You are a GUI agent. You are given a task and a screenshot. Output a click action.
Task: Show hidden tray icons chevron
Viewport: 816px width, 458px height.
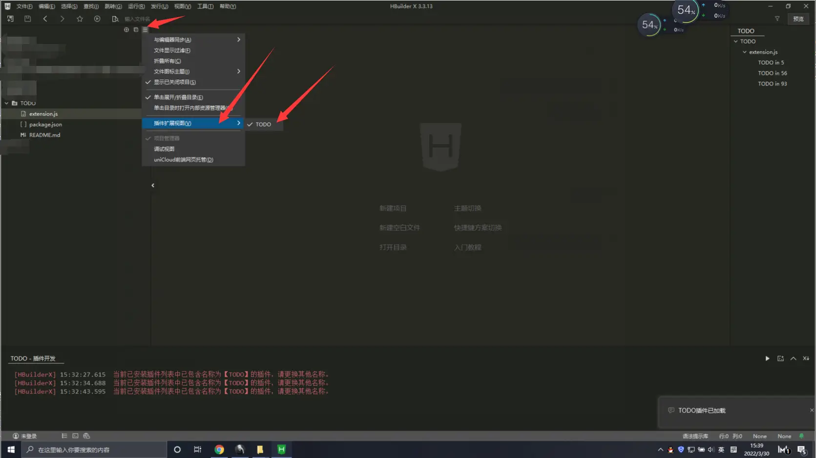661,450
